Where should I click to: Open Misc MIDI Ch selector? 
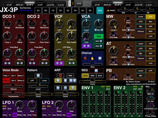click(x=151, y=90)
